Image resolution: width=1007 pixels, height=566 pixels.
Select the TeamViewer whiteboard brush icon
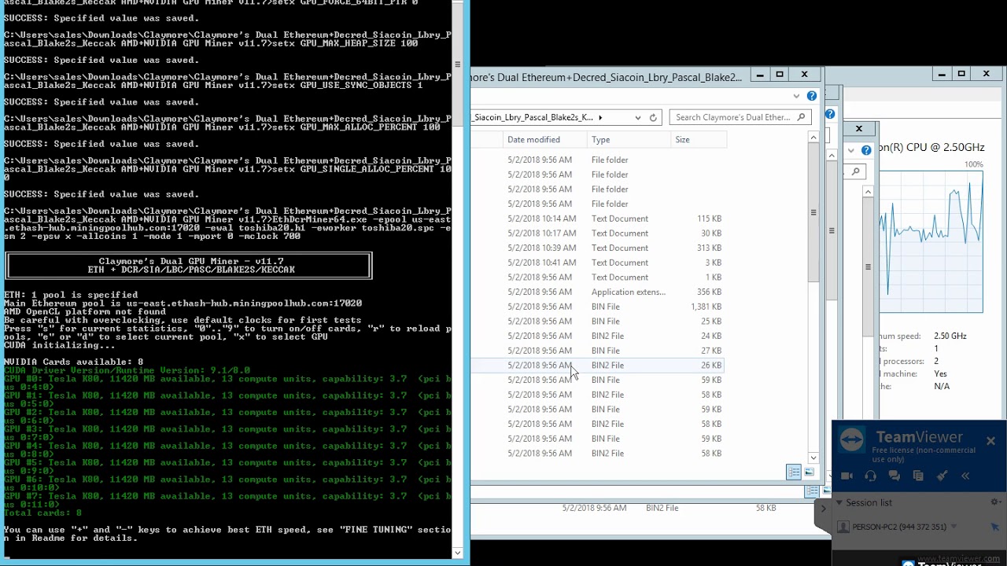[942, 476]
